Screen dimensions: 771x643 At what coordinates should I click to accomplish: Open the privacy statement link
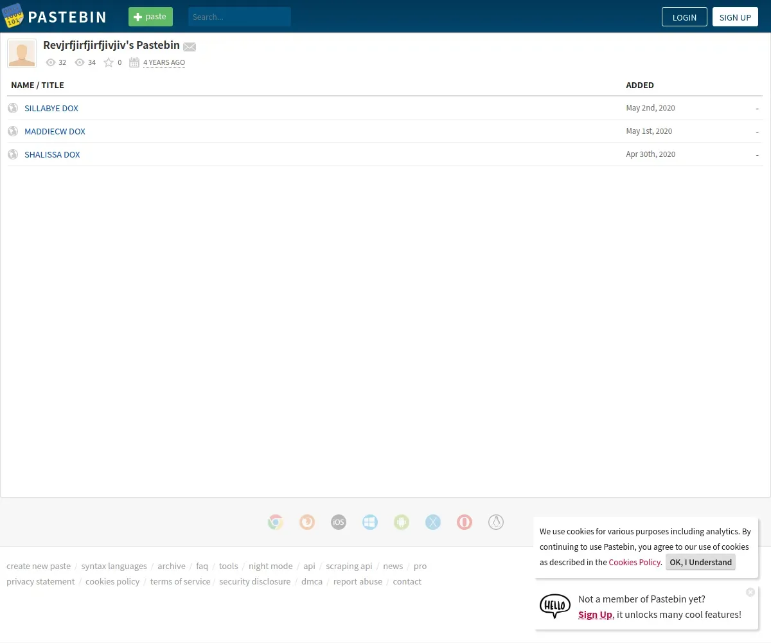point(40,581)
